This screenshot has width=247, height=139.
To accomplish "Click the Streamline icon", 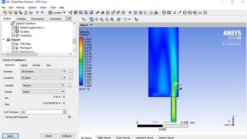I will pos(81,13).
